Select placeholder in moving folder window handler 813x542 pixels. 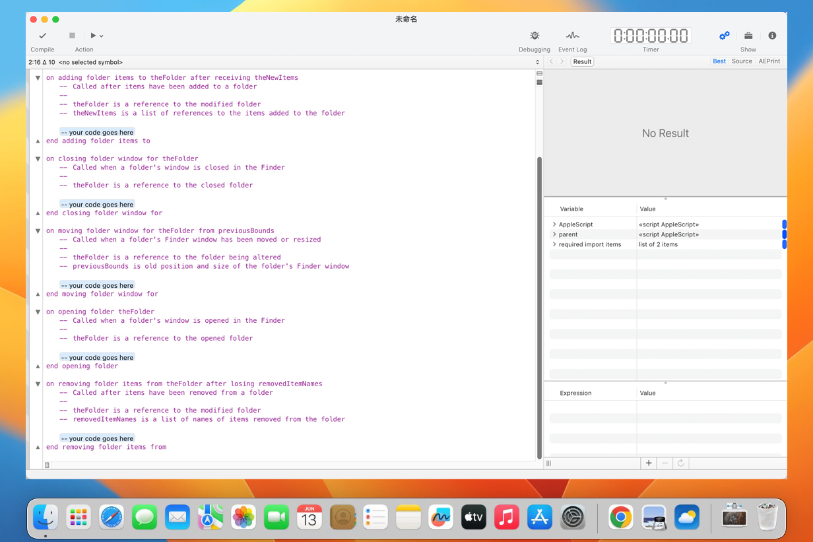pyautogui.click(x=97, y=285)
